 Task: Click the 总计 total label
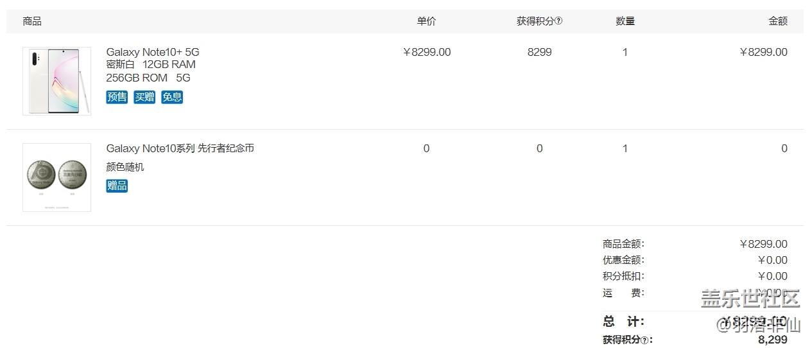point(623,322)
